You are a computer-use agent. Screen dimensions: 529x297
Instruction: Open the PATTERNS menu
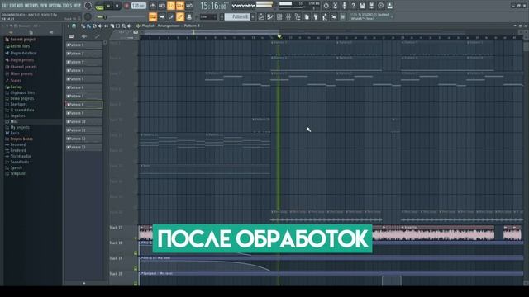click(31, 6)
